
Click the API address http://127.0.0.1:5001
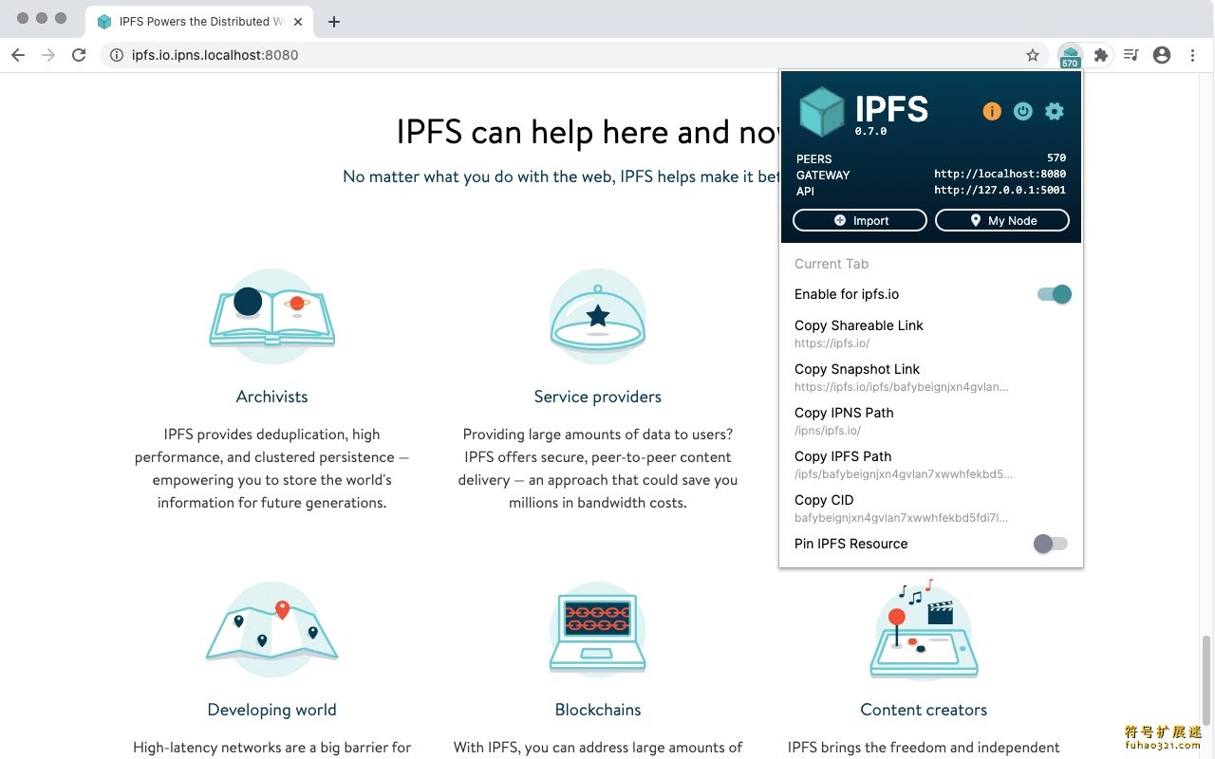tap(1000, 191)
